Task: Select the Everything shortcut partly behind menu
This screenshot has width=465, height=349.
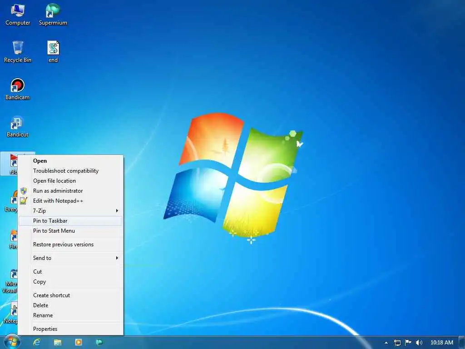Action: click(11, 201)
